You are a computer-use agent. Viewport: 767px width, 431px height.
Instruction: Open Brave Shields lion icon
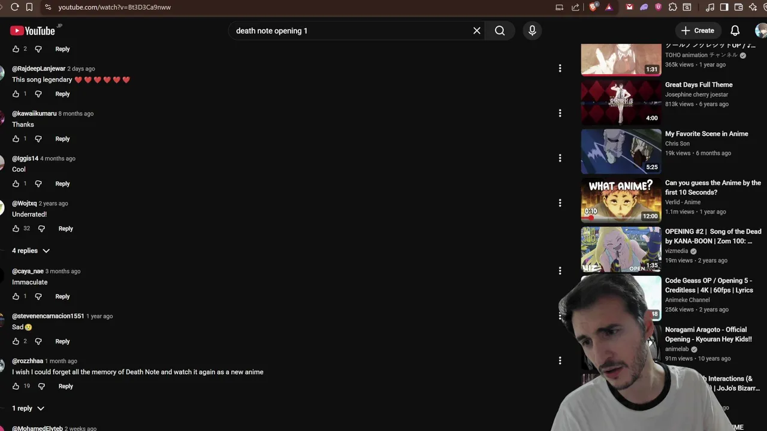point(593,7)
